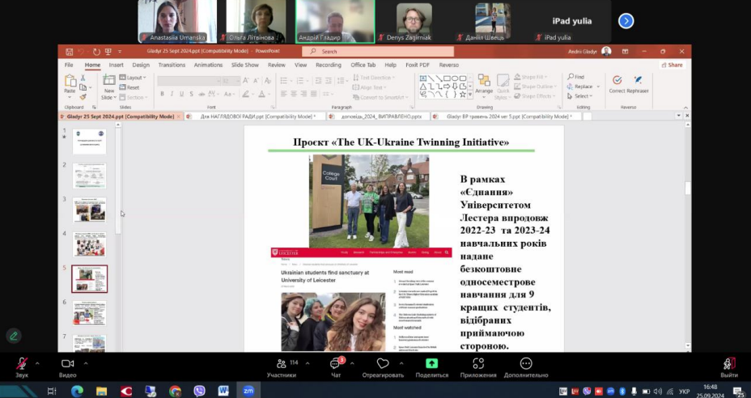
Task: Open the Section dropdown
Action: [133, 97]
